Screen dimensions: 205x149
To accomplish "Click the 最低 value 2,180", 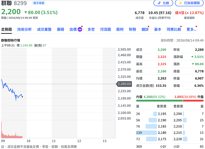I will 162,71.
